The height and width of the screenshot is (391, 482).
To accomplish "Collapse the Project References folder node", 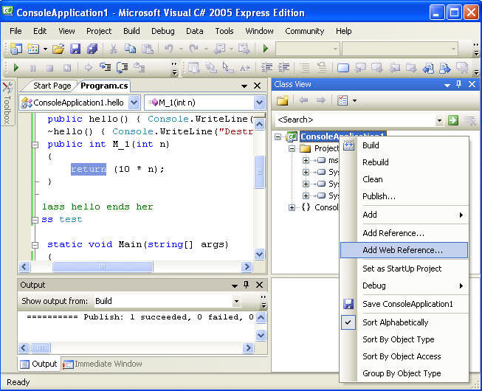I will 292,148.
